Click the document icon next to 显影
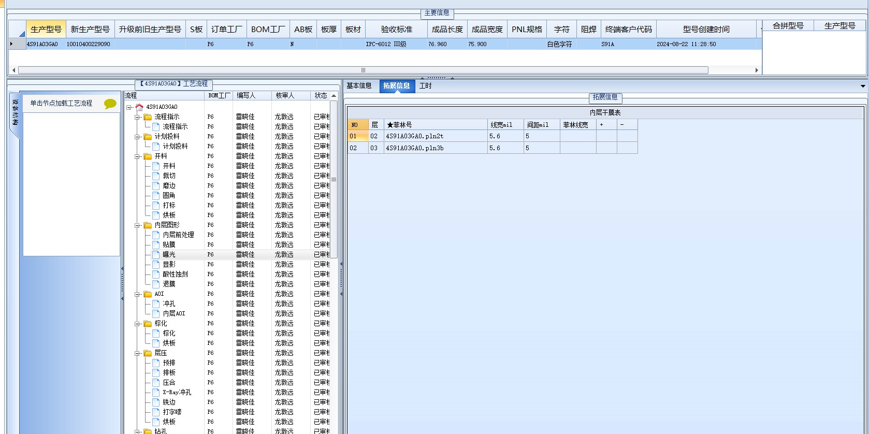 [x=156, y=265]
